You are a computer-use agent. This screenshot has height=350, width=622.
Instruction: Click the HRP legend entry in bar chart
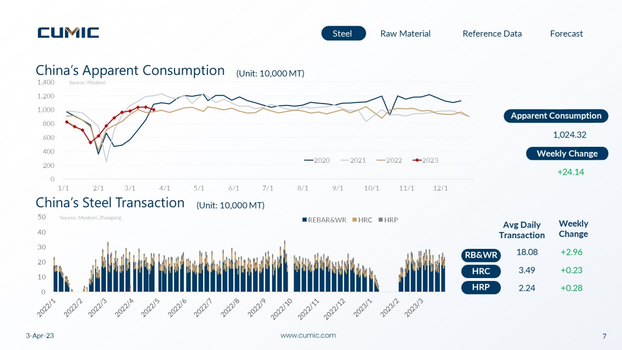point(388,220)
